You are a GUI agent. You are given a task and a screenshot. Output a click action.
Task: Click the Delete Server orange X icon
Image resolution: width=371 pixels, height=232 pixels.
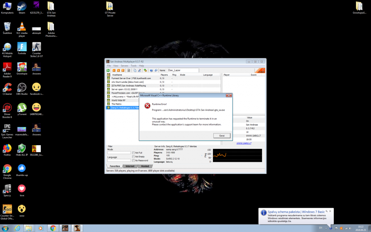[x=118, y=70]
